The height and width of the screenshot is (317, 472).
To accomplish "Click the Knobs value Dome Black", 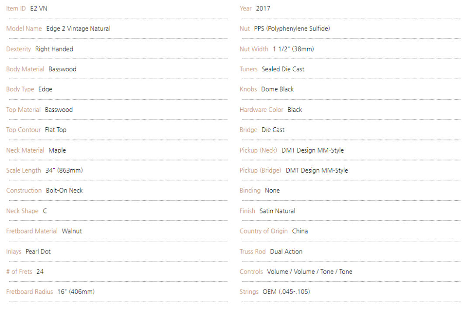I will tap(278, 89).
